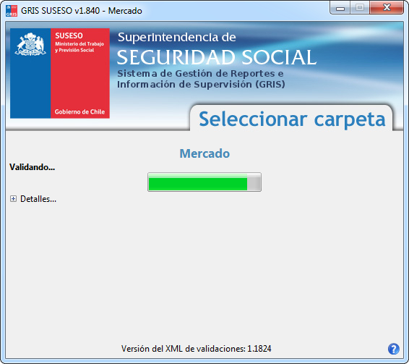Click the disabled maximize window button
This screenshot has height=364, width=409.
(x=360, y=8)
